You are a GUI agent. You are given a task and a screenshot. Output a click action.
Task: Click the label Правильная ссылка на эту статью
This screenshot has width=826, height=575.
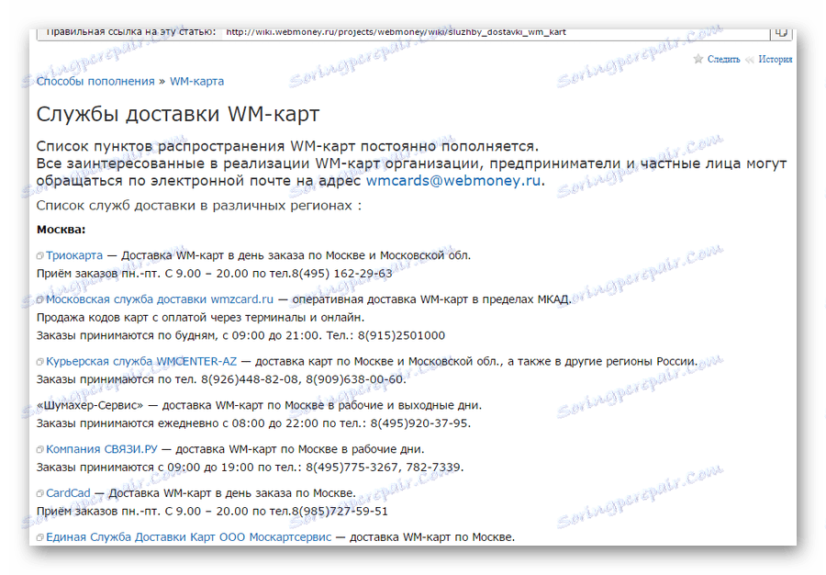pos(130,32)
